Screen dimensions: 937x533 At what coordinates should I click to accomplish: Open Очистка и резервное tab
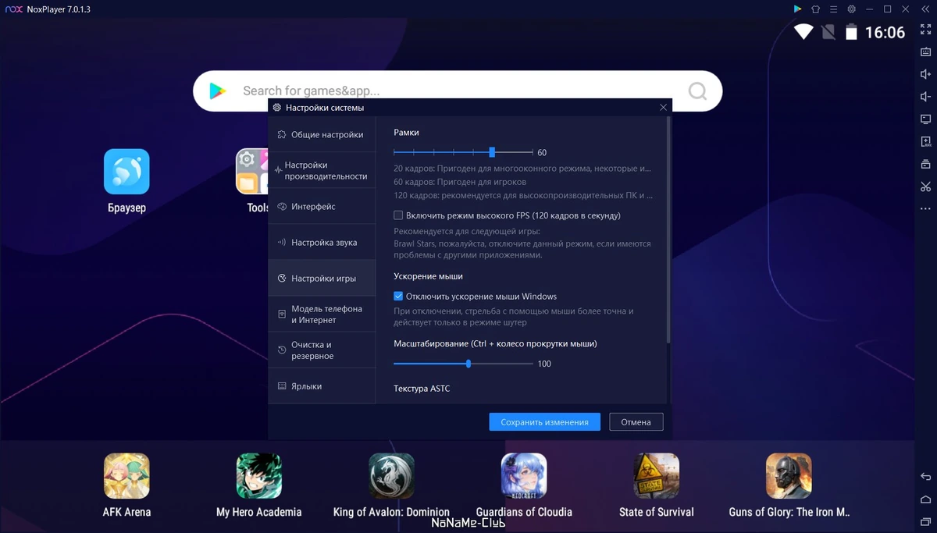[x=322, y=350]
